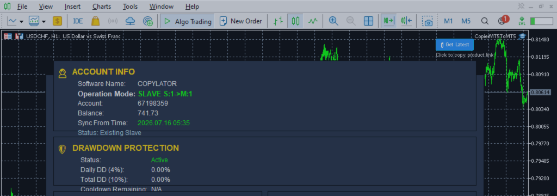The width and height of the screenshot is (557, 196).
Task: Click the yellow dollar sign icon
Action: (57, 21)
